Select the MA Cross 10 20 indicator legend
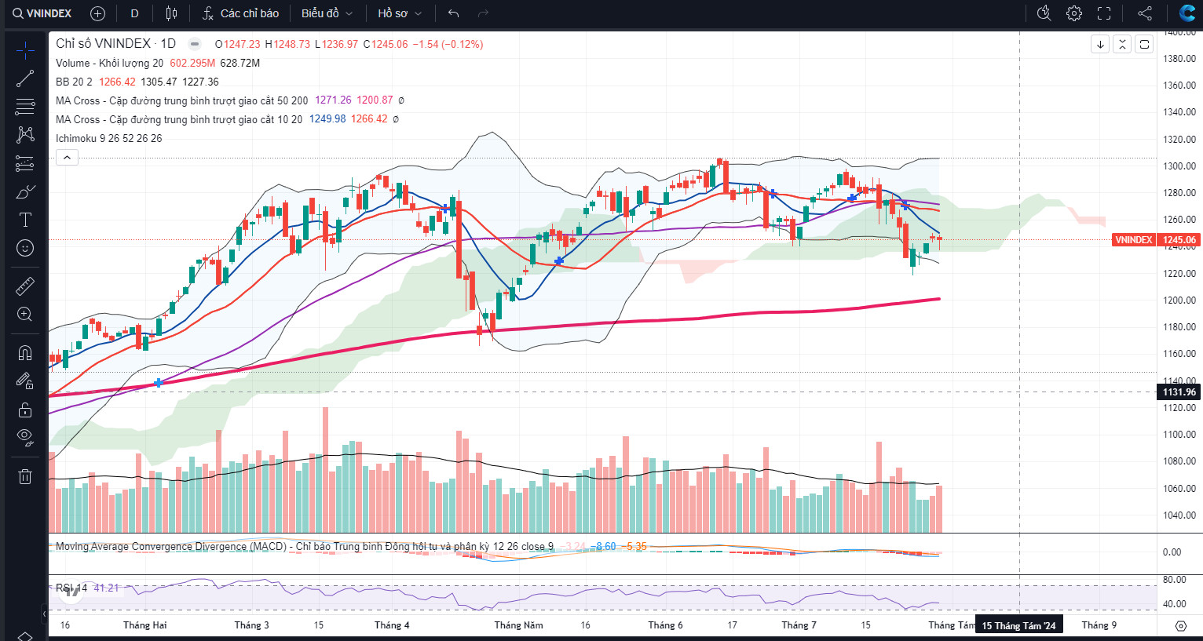 179,119
